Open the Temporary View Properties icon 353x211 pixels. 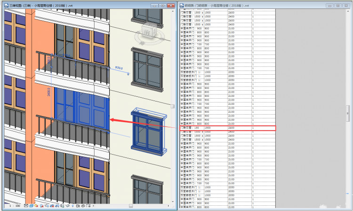tap(78, 206)
